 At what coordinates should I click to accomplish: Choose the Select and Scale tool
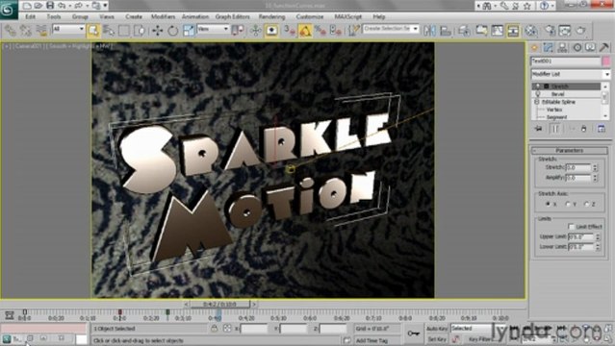click(x=189, y=31)
